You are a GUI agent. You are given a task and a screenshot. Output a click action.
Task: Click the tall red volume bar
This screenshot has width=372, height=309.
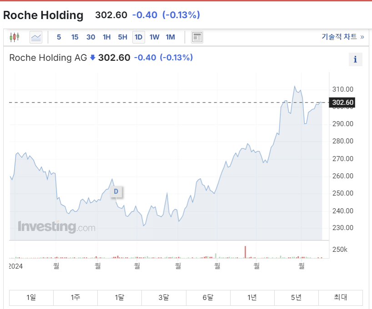[245, 252]
